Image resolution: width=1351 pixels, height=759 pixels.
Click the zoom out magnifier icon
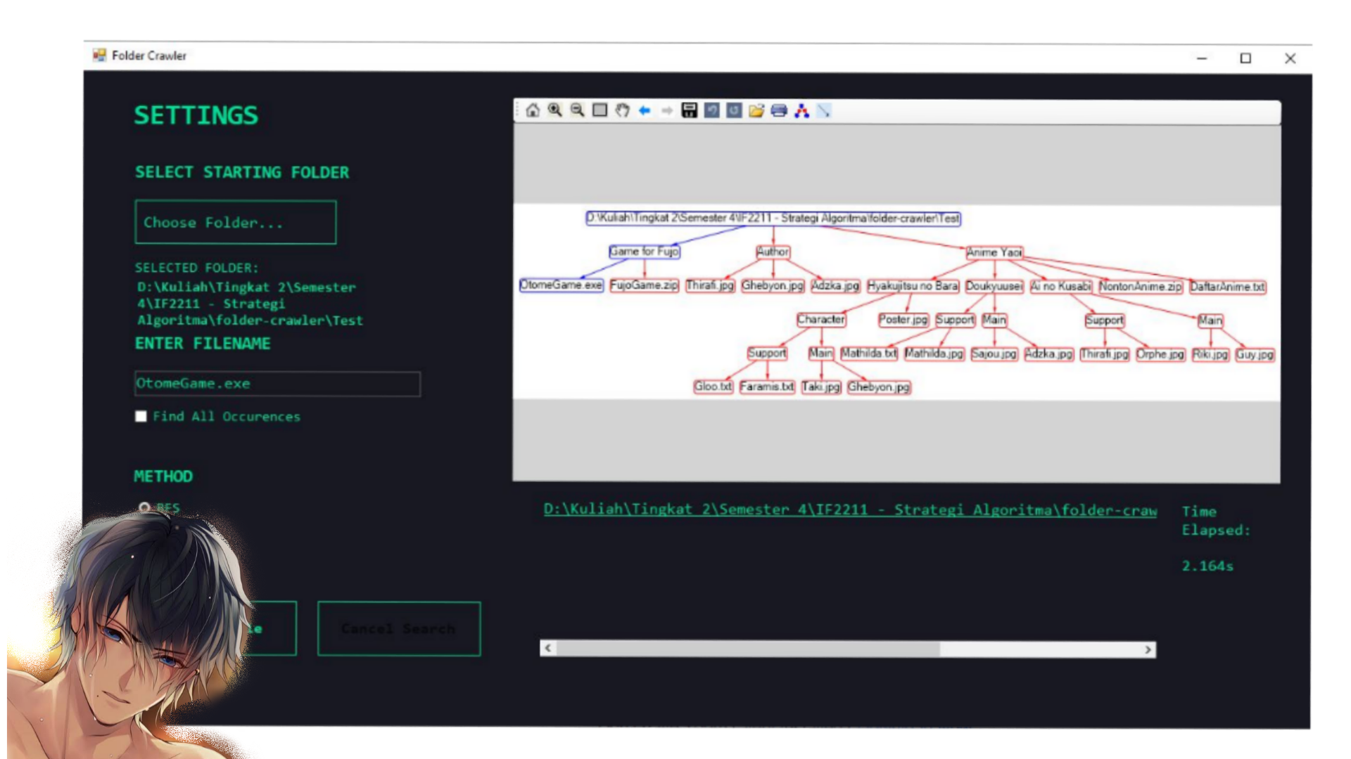click(578, 110)
